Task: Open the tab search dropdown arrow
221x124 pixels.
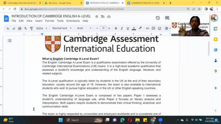Action: coord(193,3)
